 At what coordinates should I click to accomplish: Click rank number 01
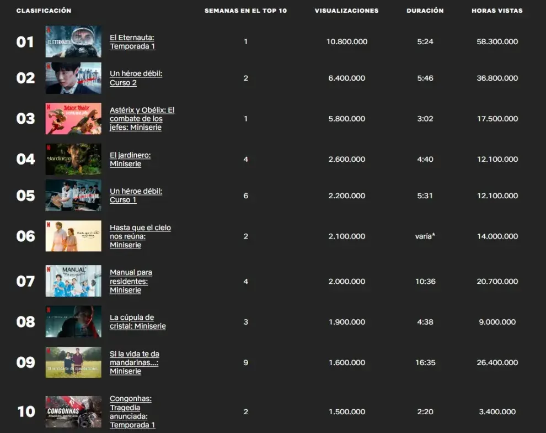click(x=25, y=42)
